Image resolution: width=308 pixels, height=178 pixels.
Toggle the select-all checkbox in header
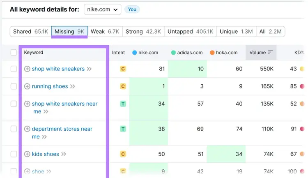coord(14,53)
